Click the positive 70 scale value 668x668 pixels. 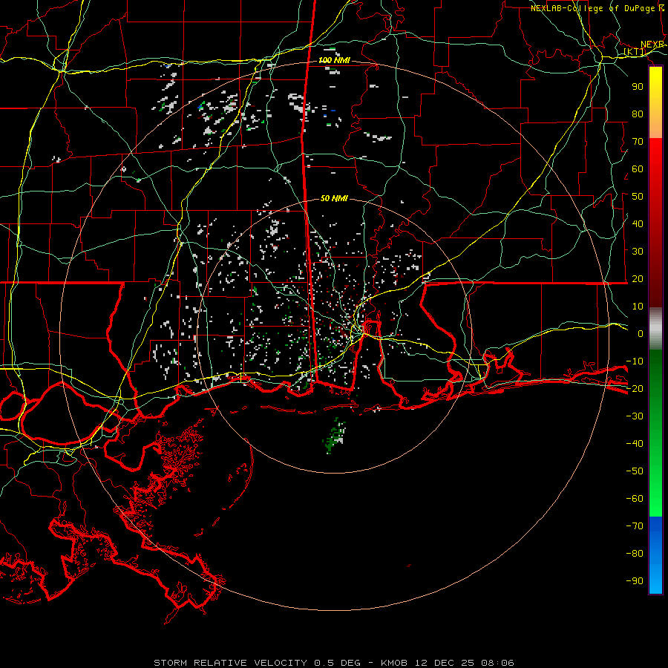[638, 142]
